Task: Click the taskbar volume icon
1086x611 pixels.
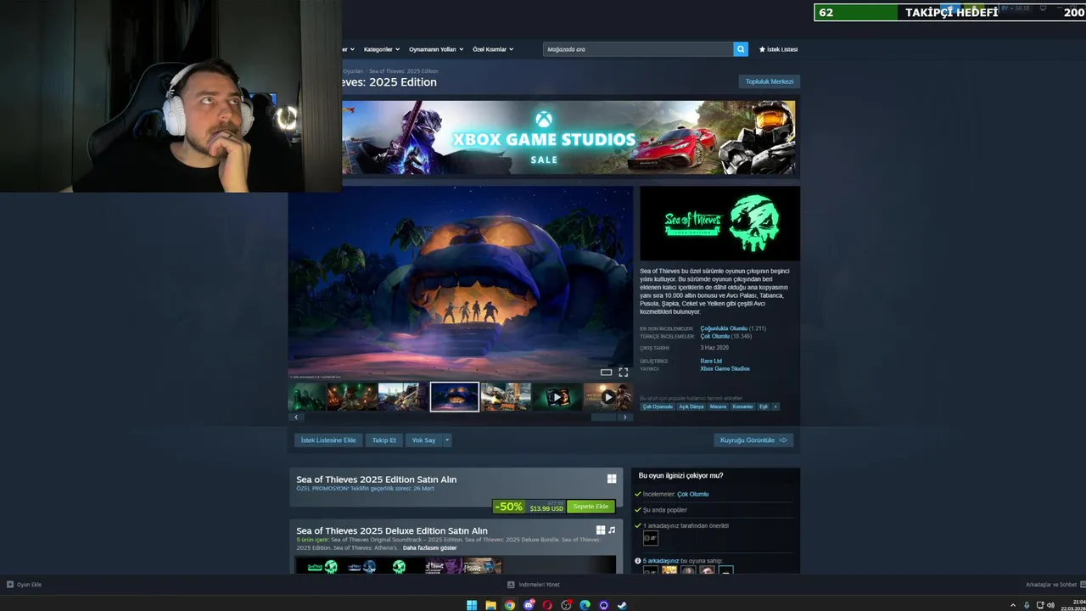Action: 1050,605
